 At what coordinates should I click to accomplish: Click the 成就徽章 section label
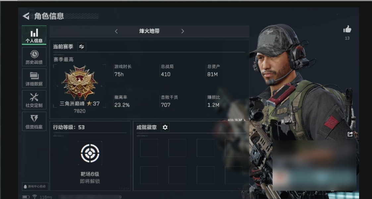click(147, 127)
